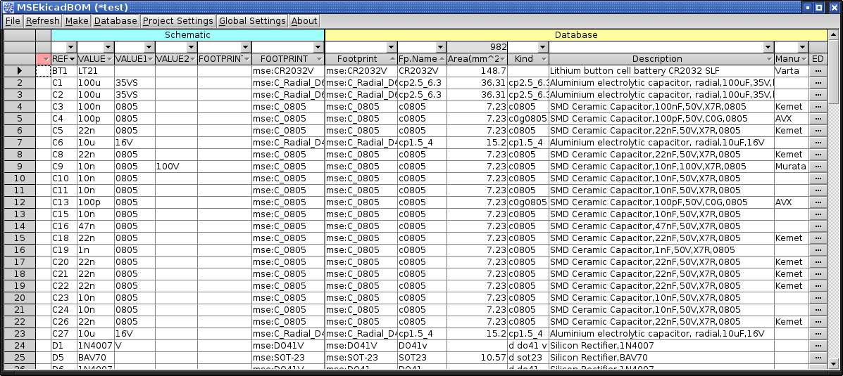Open the edit button for row BT1
This screenshot has width=843, height=376.
pyautogui.click(x=818, y=71)
